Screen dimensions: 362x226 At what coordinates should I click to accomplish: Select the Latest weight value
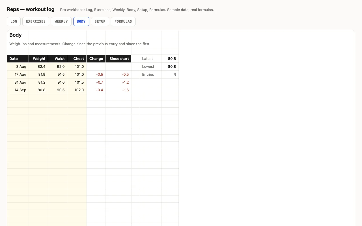click(170, 59)
